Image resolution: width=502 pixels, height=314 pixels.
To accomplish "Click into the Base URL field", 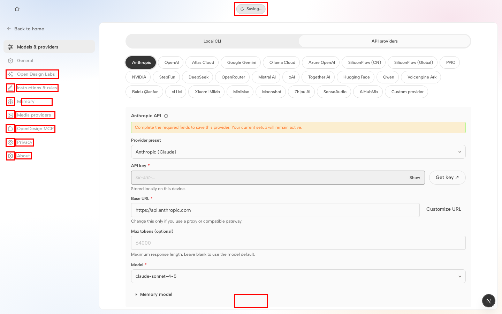I will [x=275, y=210].
